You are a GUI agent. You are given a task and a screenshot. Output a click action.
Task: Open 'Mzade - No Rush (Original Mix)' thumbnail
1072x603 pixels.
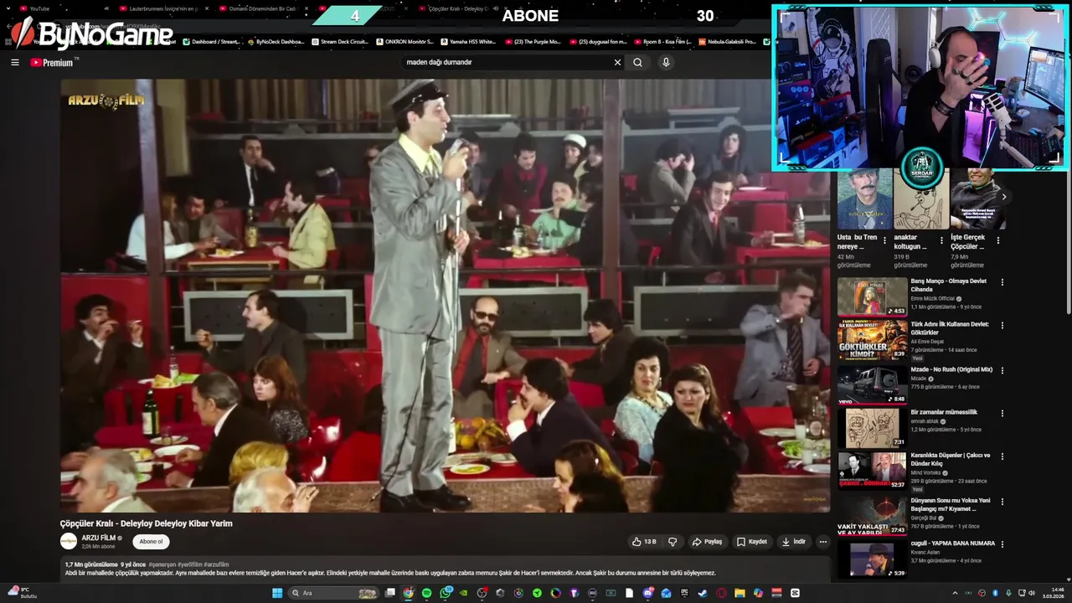[x=872, y=384]
